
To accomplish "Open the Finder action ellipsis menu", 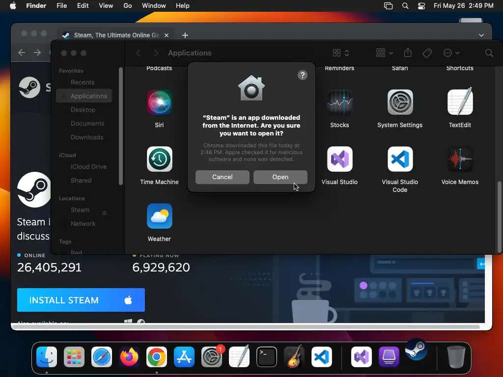I will (x=451, y=53).
